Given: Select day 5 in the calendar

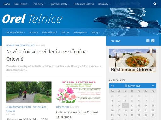Looking at the screenshot, I should click(132, 101).
